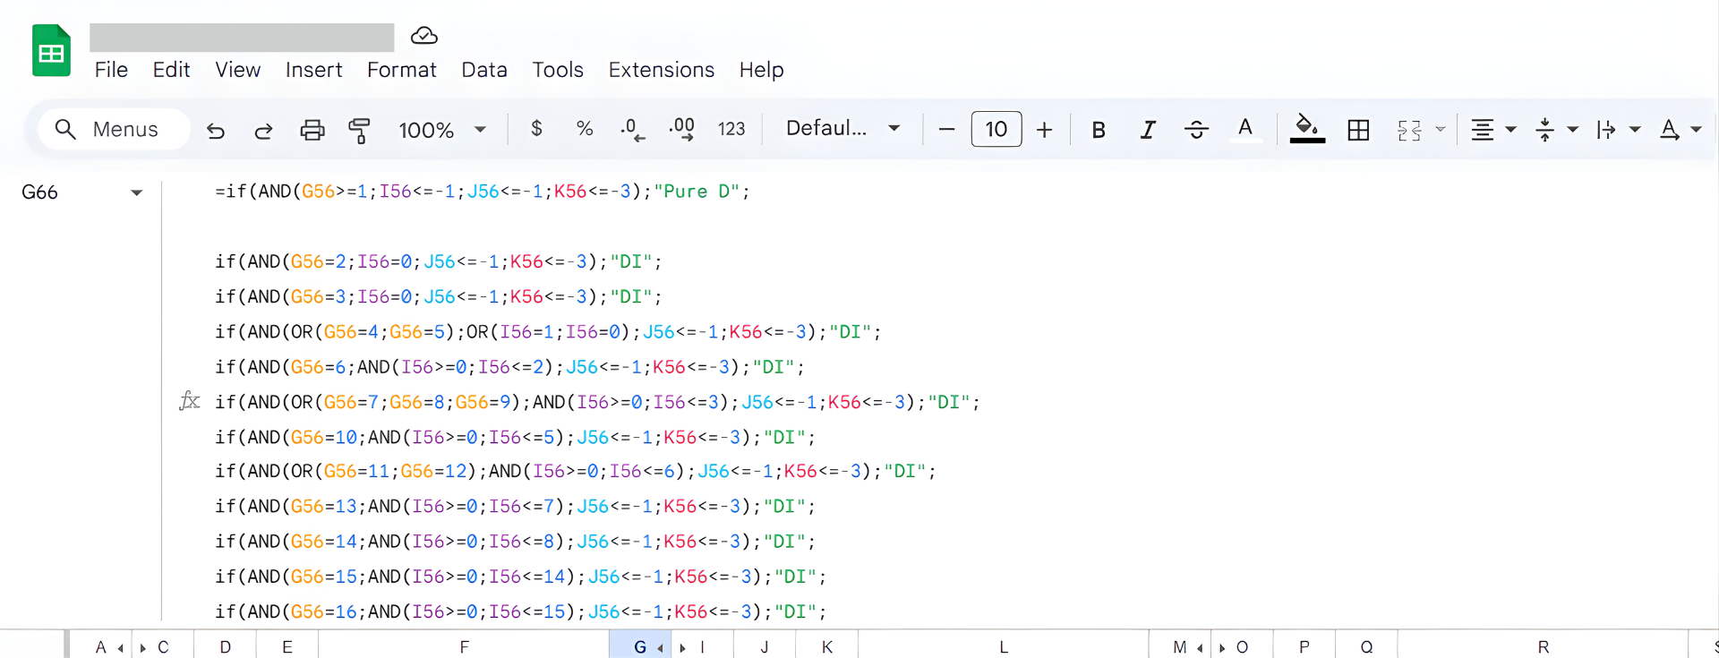The image size is (1719, 658).
Task: Click the undo arrow icon
Action: click(x=216, y=131)
